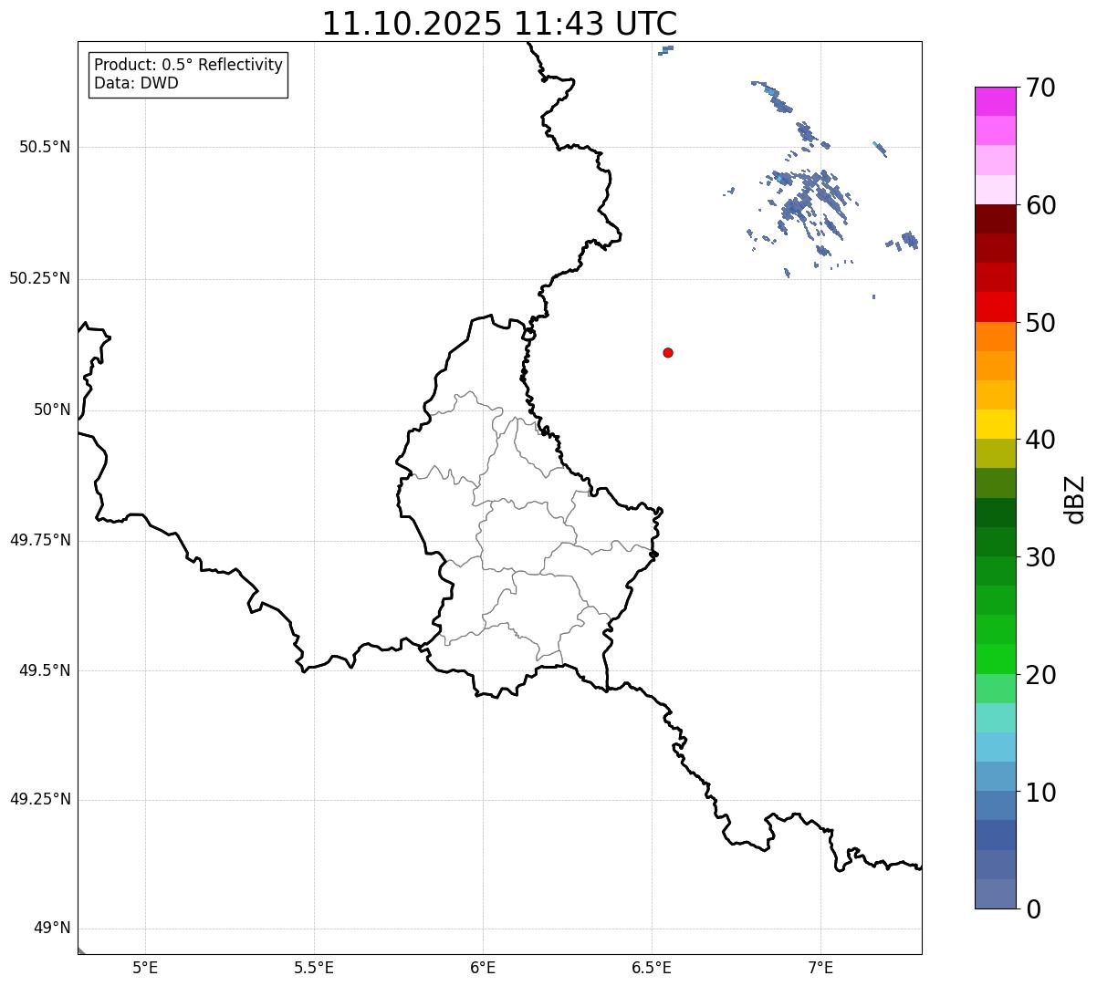This screenshot has height=986, width=1097.
Task: Click the orange colorbar swatch below 50 dBZ
Action: click(995, 337)
